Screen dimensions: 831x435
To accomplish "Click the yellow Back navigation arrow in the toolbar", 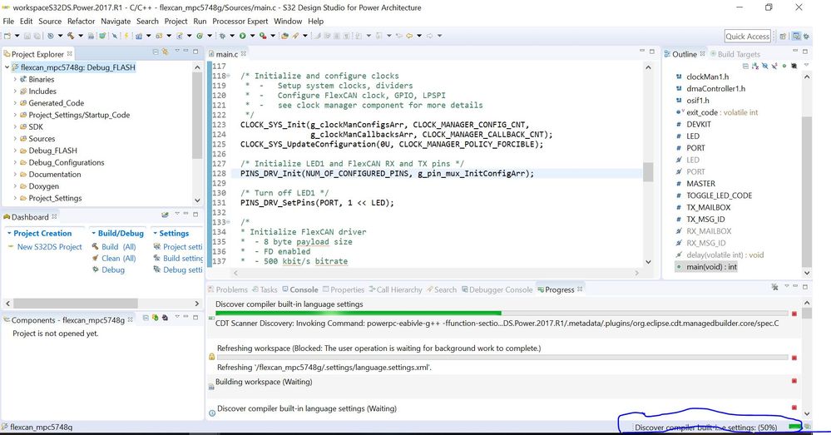I will coord(409,36).
